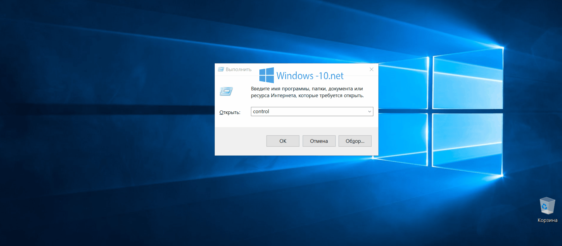Cancel the dialog with Отмена
Image resolution: width=562 pixels, height=246 pixels.
(319, 141)
